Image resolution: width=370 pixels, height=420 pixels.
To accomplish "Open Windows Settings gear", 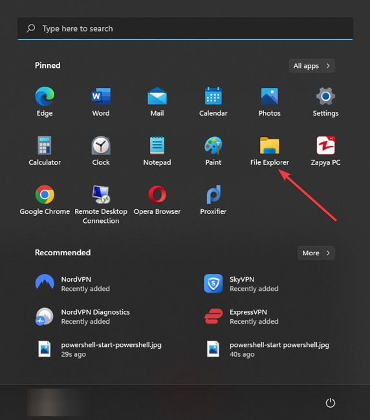I will (325, 101).
